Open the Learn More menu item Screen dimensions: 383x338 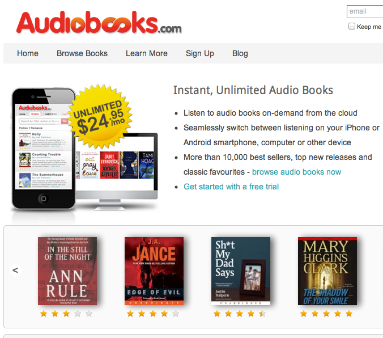147,53
